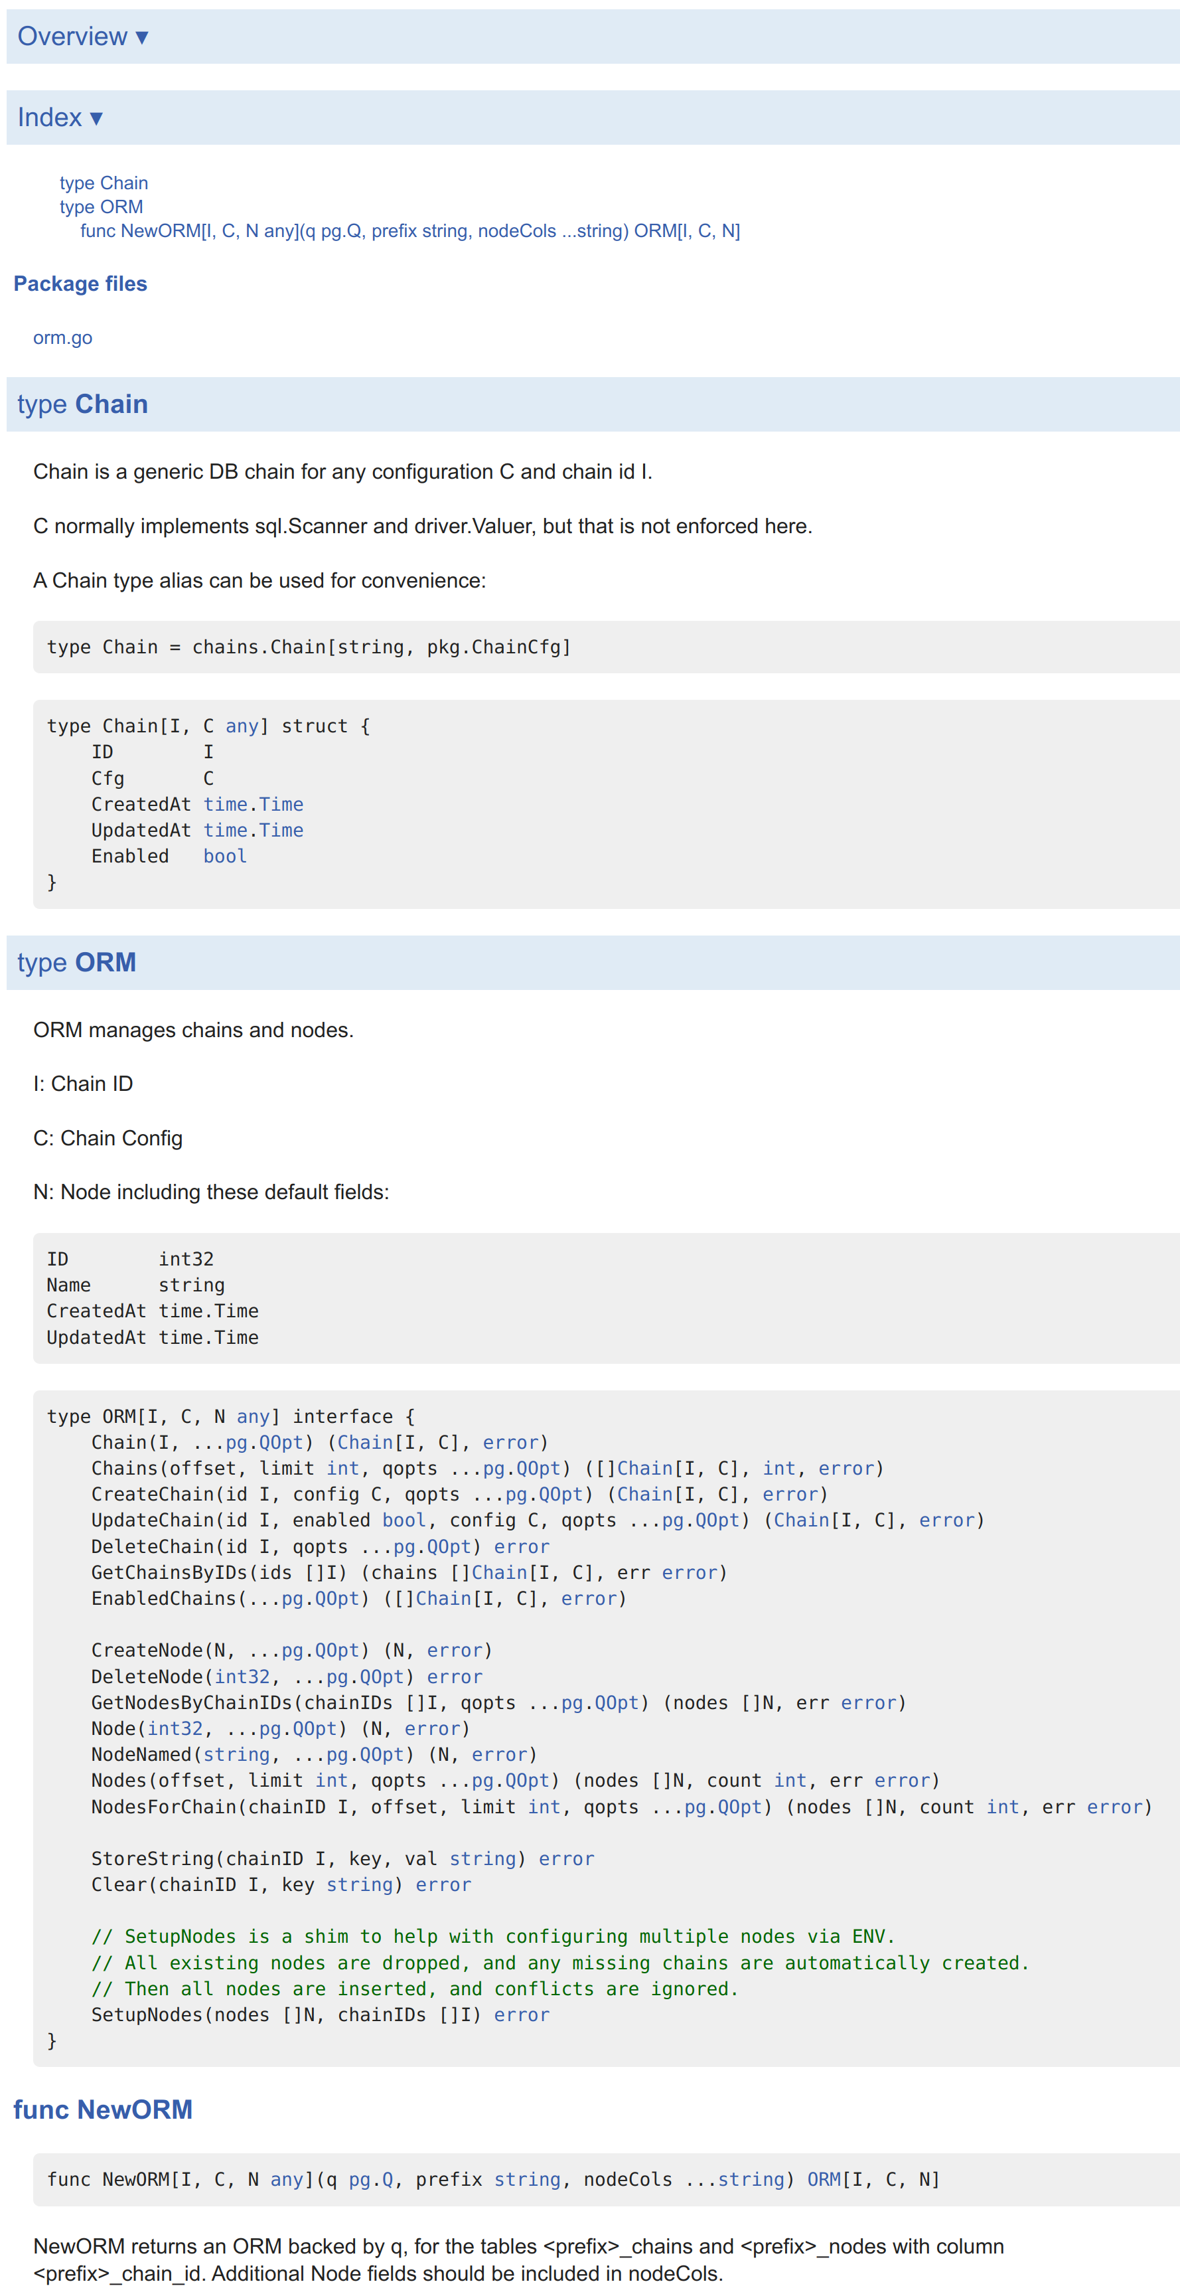Select the type ORM section heading
1180x2296 pixels.
pyautogui.click(x=75, y=963)
